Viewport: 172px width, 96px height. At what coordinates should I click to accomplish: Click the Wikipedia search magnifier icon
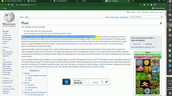(161, 17)
